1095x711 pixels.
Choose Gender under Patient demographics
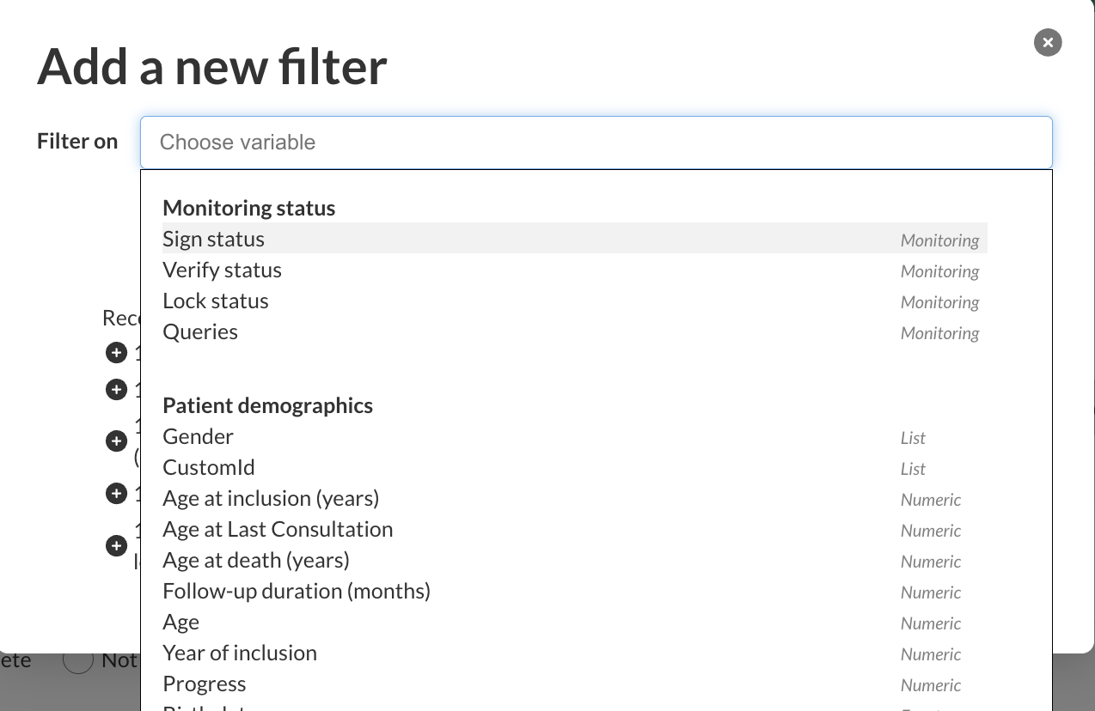[x=199, y=436]
